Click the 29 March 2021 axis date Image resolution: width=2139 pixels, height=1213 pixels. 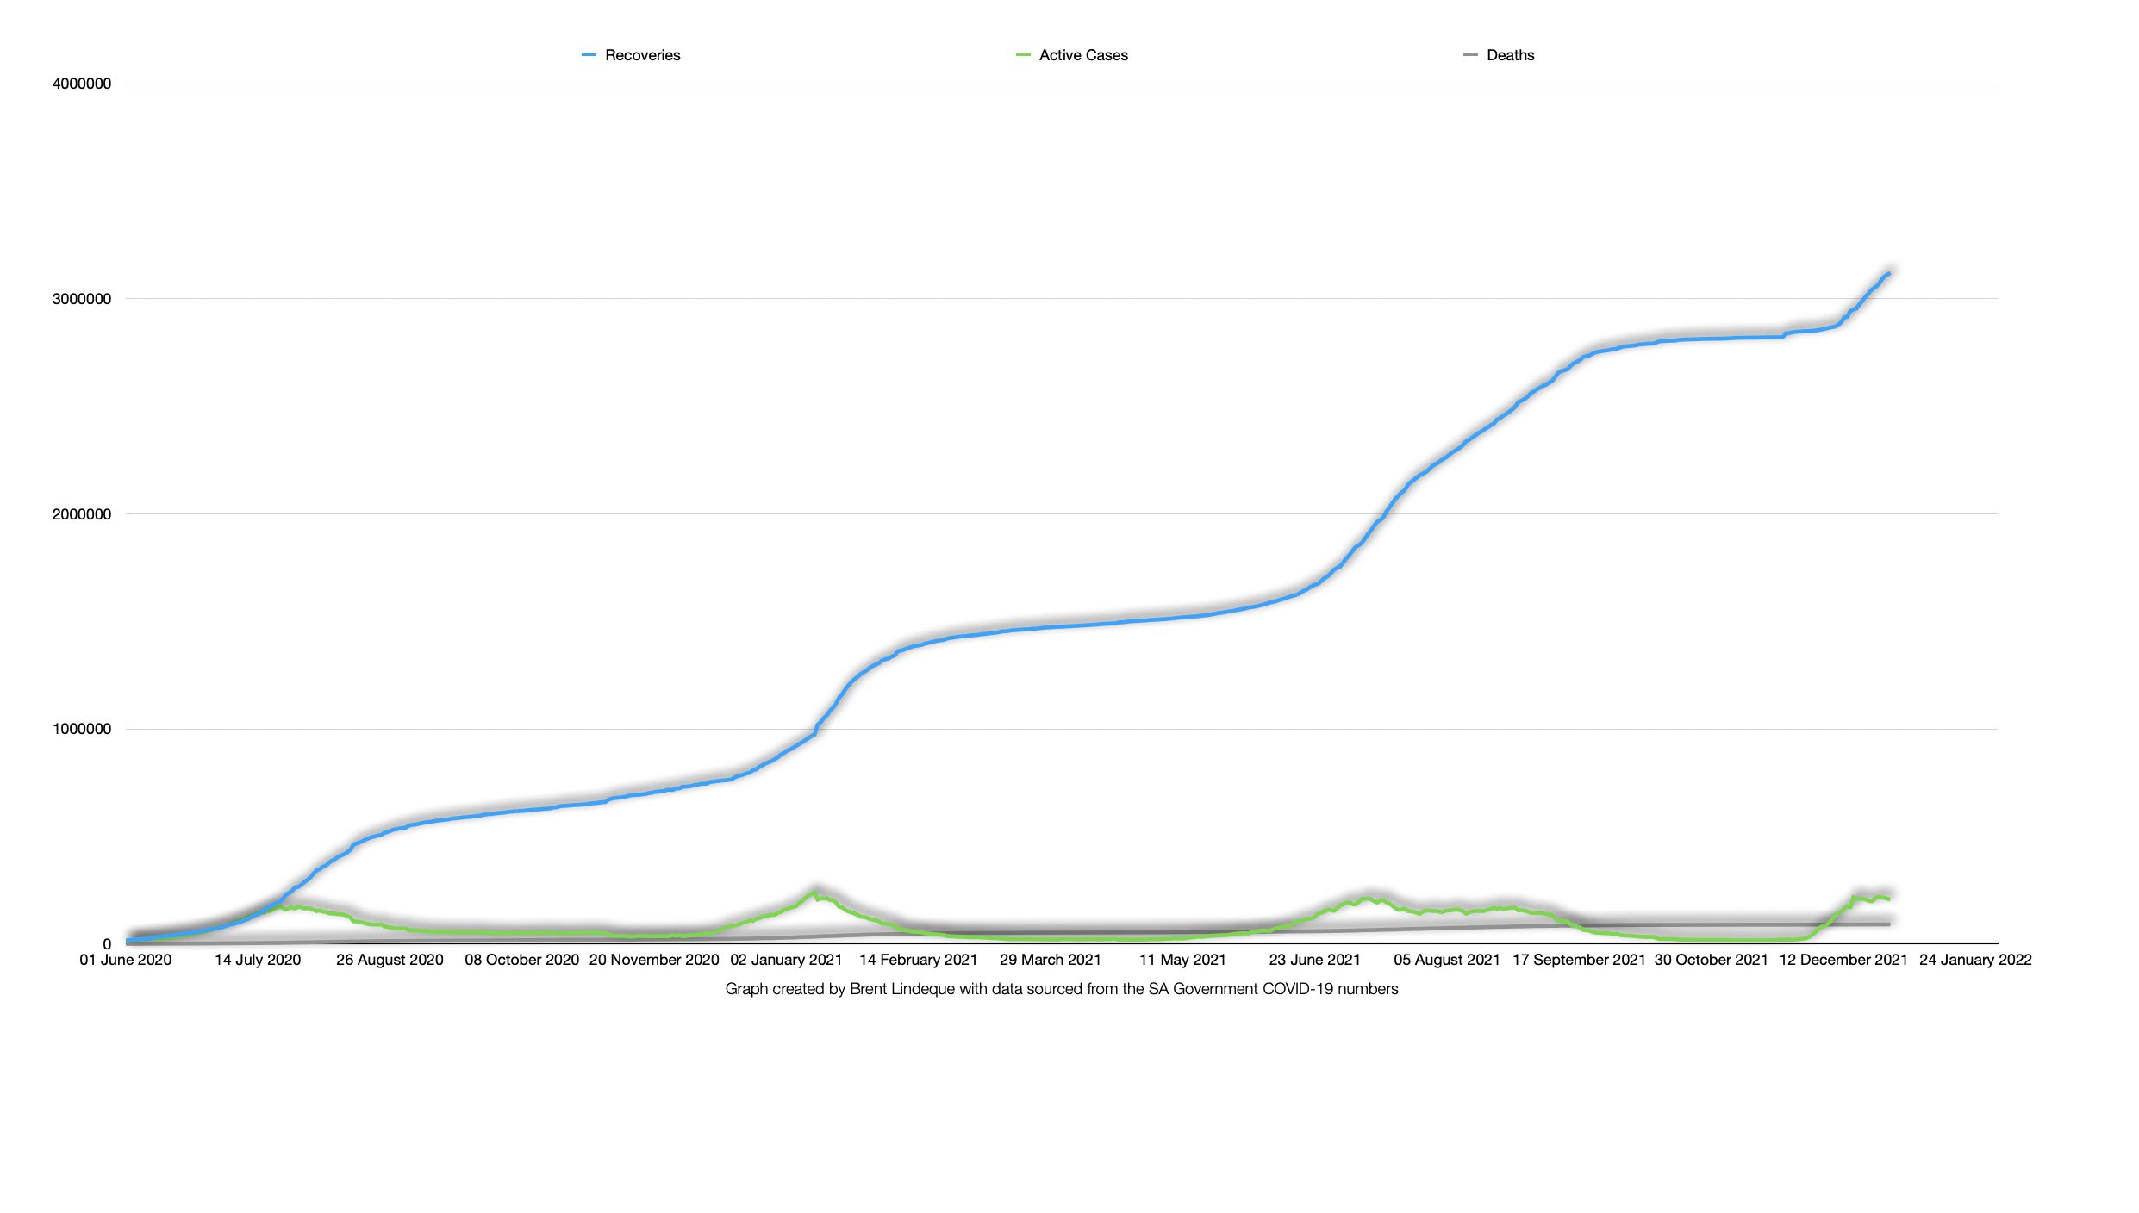tap(1050, 960)
